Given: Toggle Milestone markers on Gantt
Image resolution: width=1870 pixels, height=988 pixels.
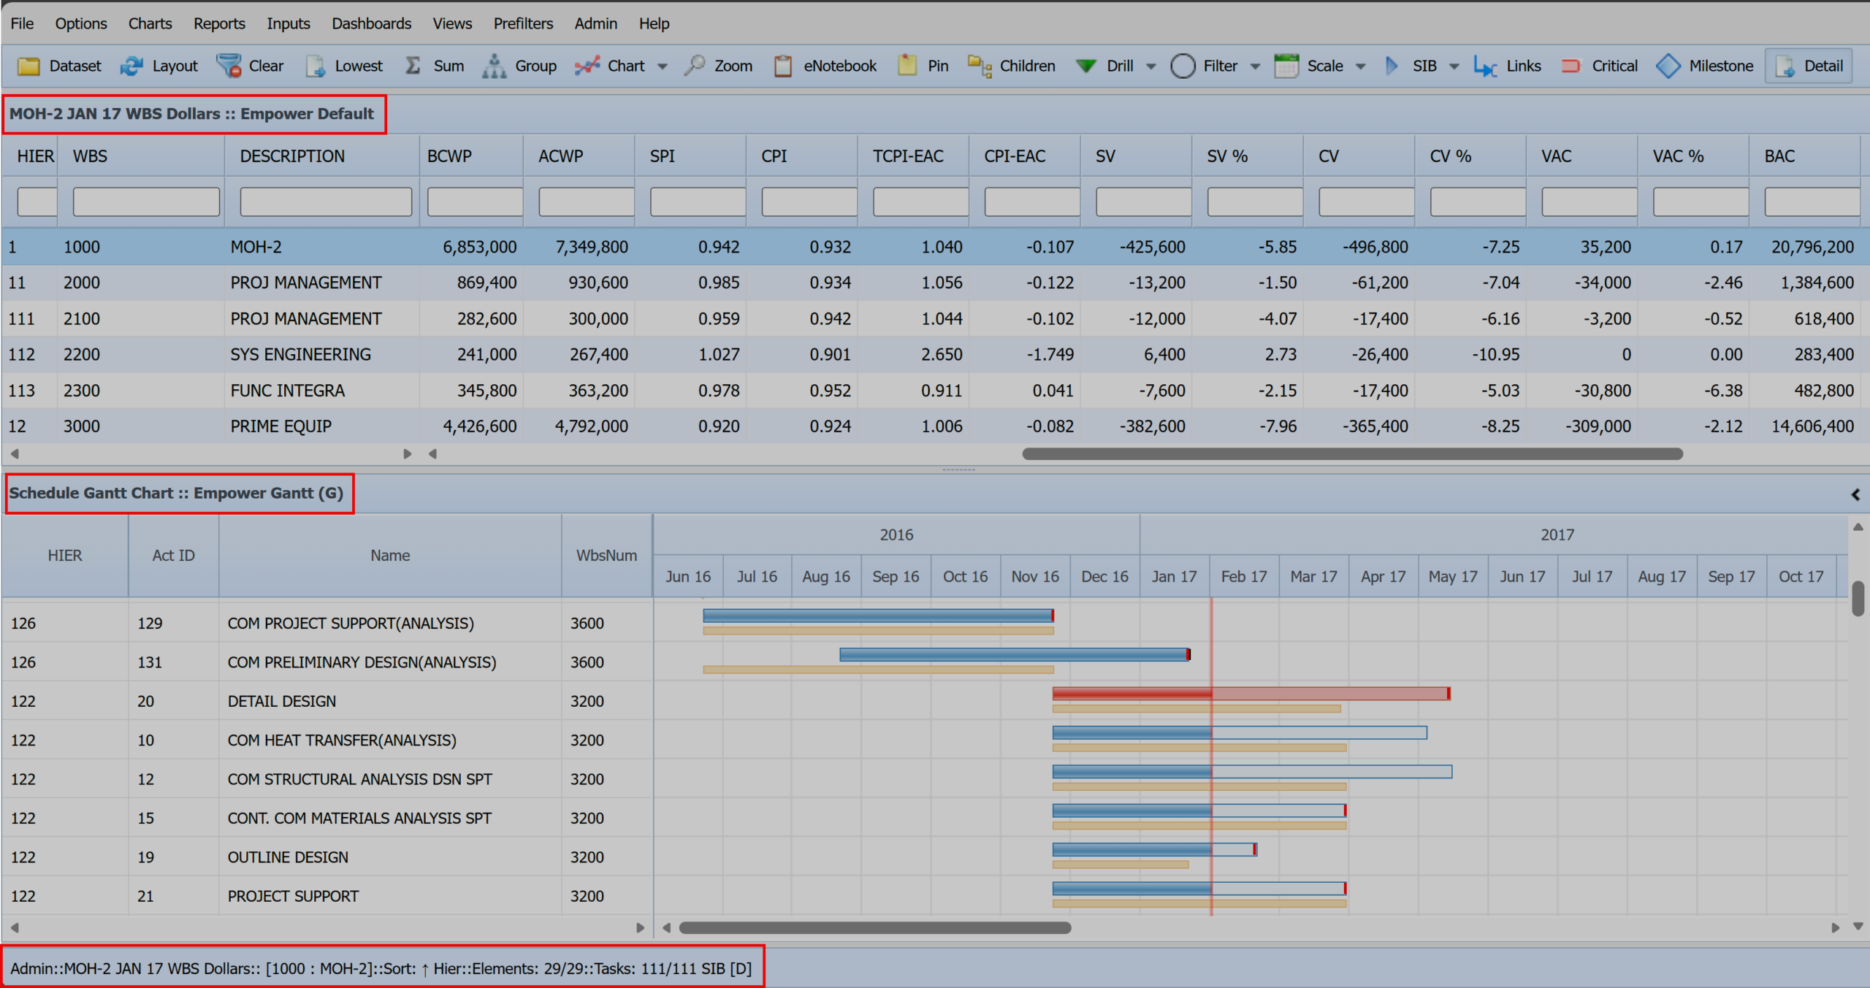Looking at the screenshot, I should click(x=1704, y=66).
